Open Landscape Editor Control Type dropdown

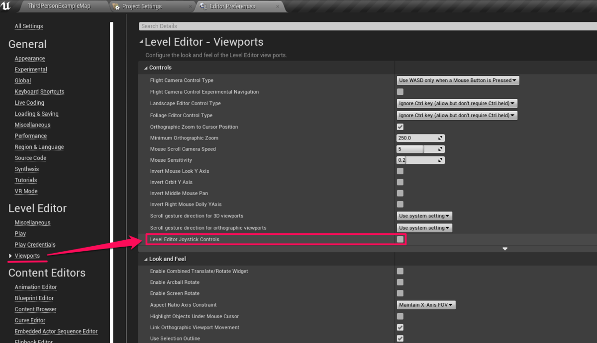(457, 103)
